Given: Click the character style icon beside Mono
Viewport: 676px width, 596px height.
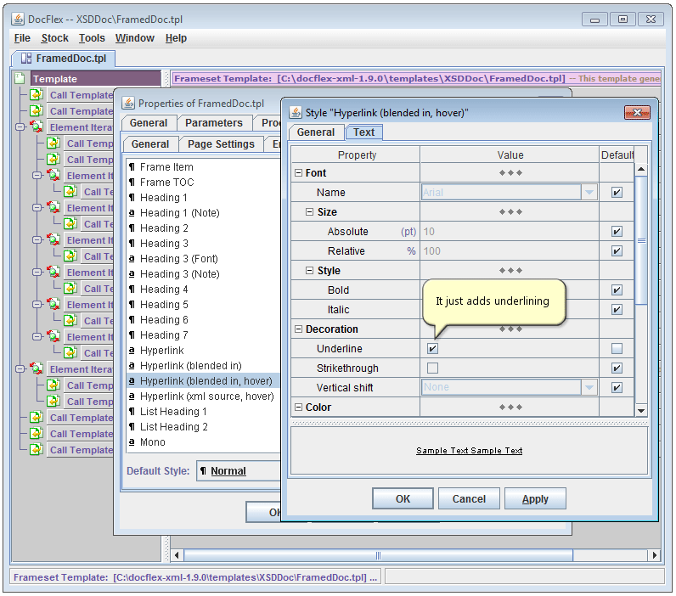Looking at the screenshot, I should click(x=132, y=442).
